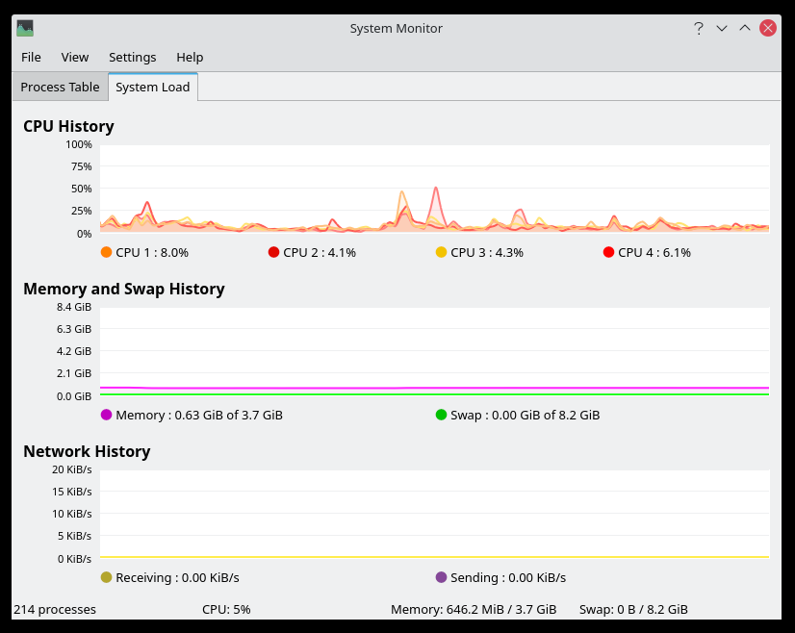Click the System Monitor app icon in title bar
795x633 pixels.
point(25,28)
